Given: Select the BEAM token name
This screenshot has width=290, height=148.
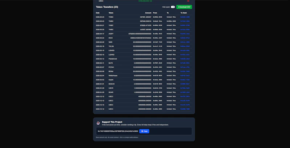Looking at the screenshot, I should coord(111,71).
